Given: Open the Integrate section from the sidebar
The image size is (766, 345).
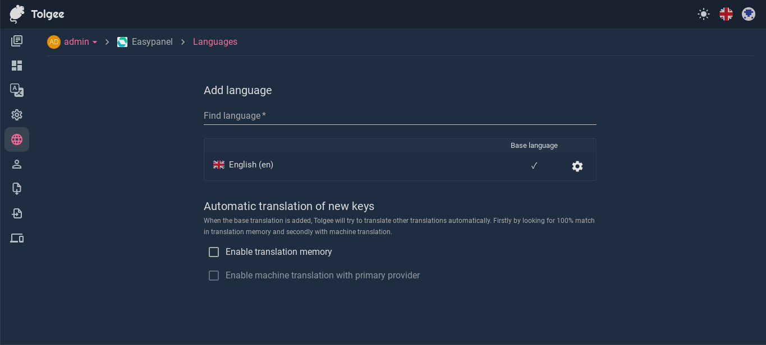Looking at the screenshot, I should [17, 238].
